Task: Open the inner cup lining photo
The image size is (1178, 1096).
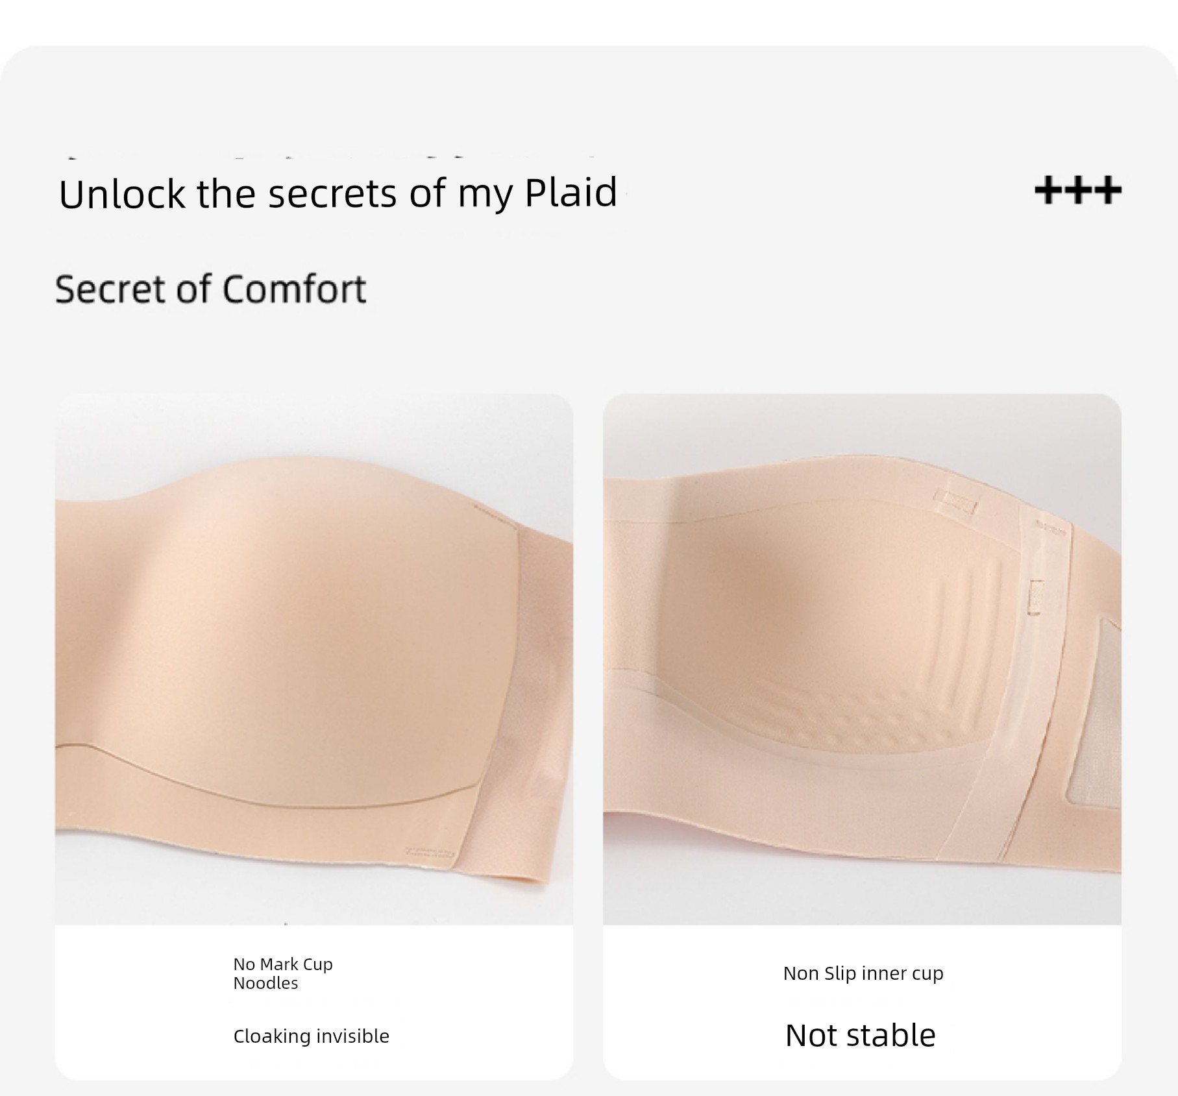Action: (x=862, y=659)
